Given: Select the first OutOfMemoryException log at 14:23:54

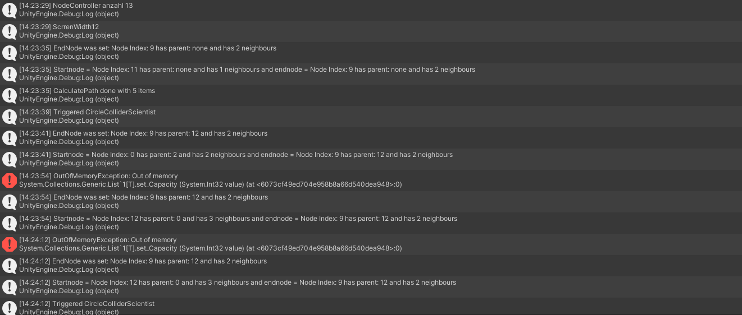Looking at the screenshot, I should (x=371, y=180).
